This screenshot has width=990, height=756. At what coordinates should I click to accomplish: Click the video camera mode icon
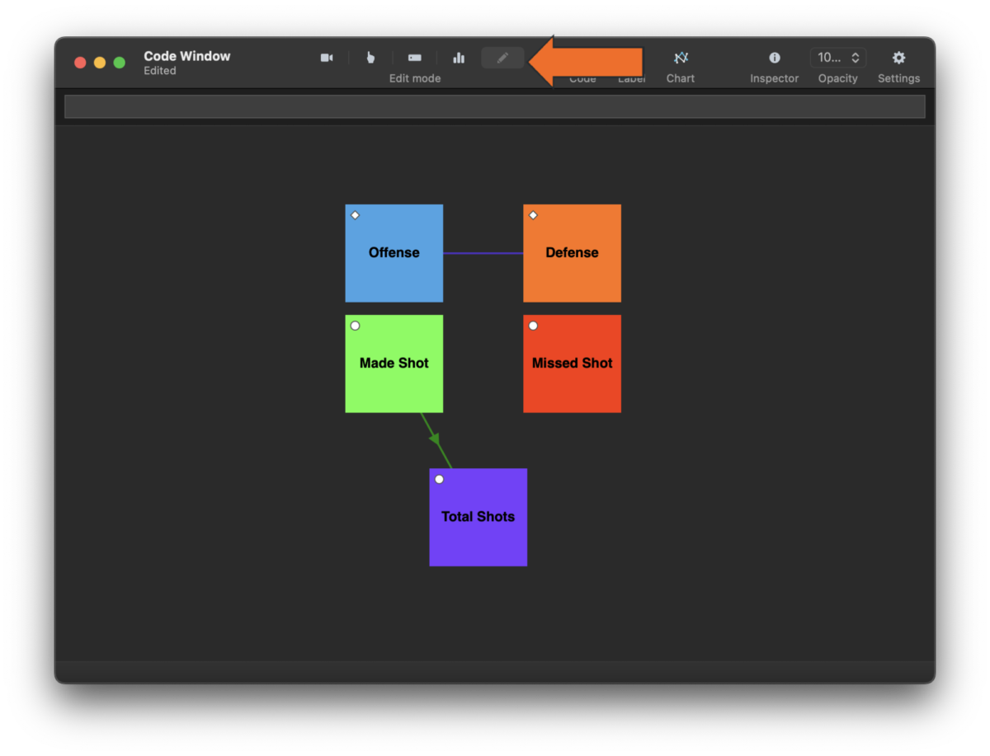point(327,58)
